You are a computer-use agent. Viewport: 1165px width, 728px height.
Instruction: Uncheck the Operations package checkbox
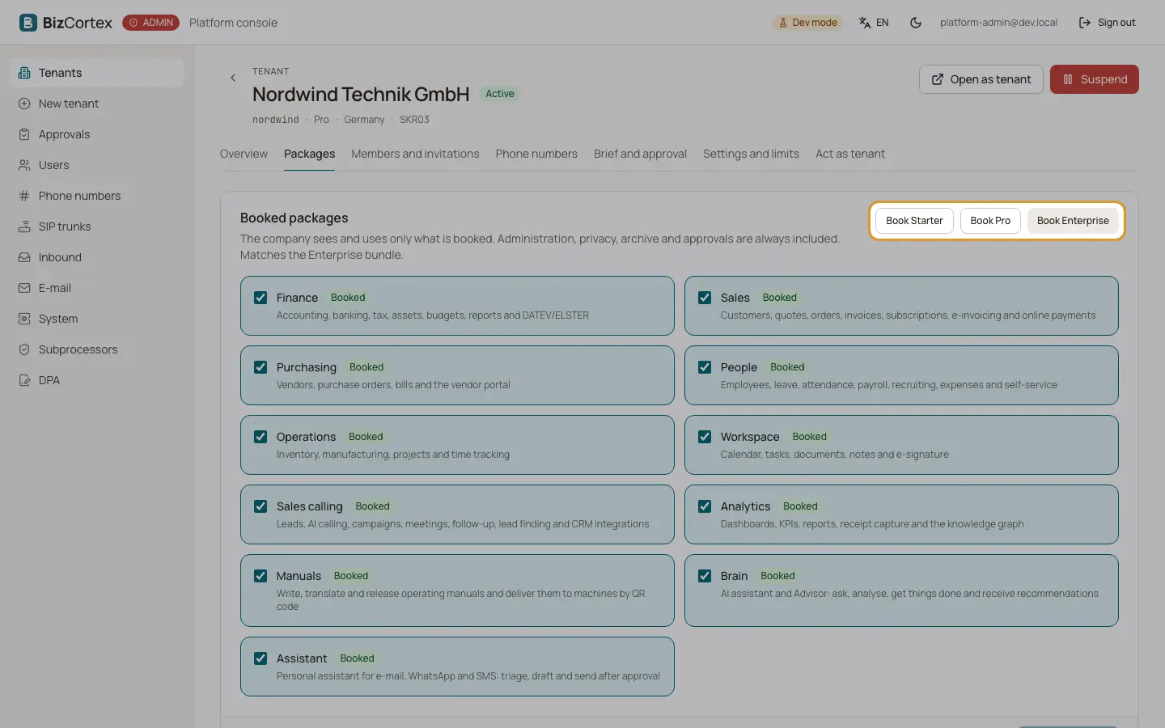tap(261, 437)
